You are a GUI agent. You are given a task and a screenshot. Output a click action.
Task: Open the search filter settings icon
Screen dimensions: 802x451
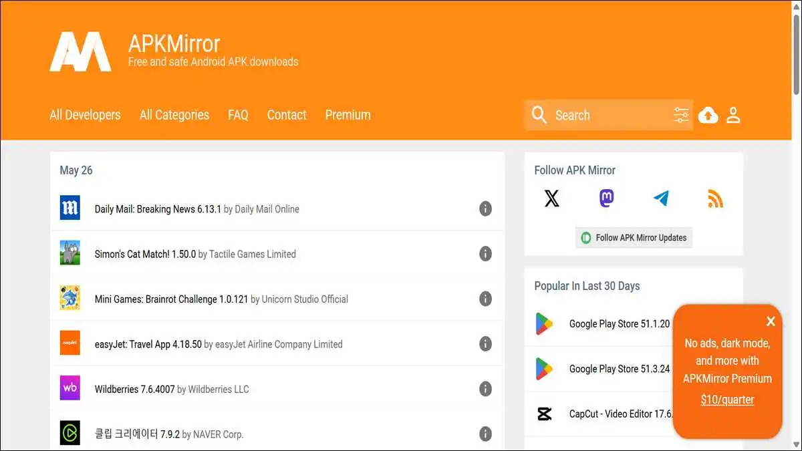(x=681, y=115)
